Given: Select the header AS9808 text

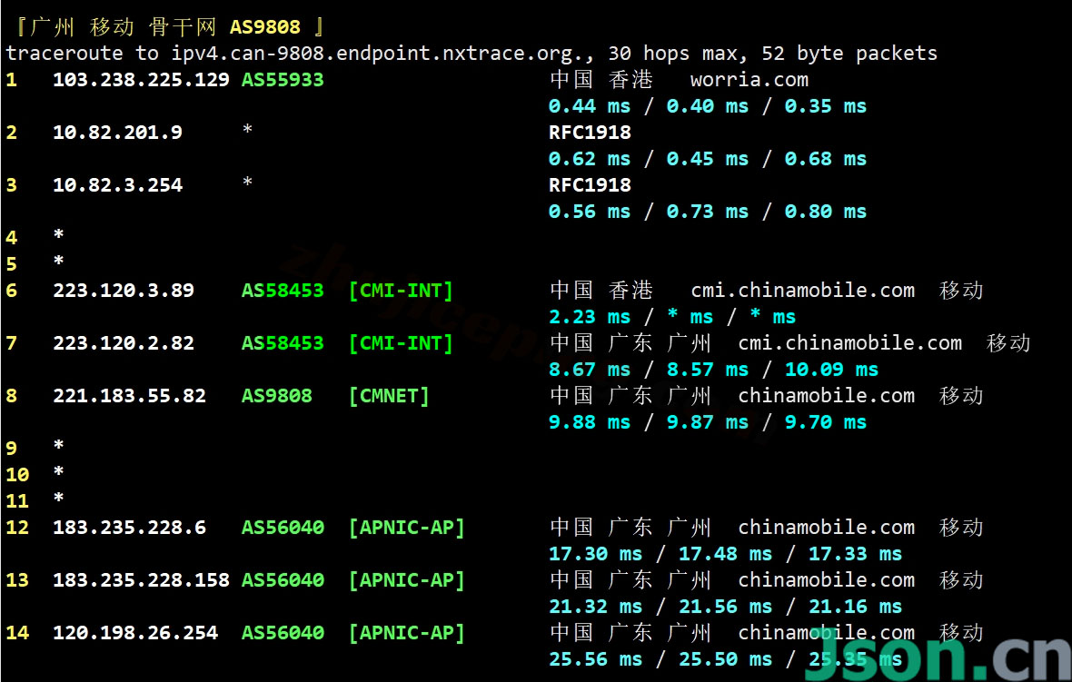Looking at the screenshot, I should [265, 27].
